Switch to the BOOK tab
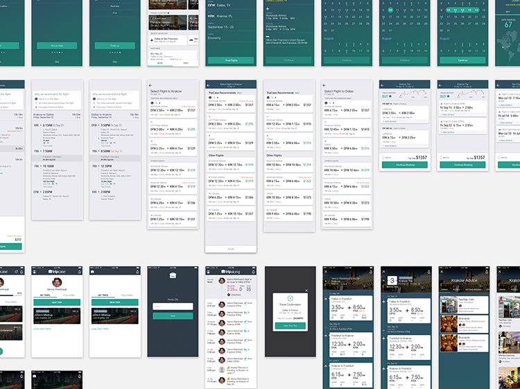 (x=160, y=63)
